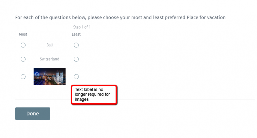The width and height of the screenshot is (257, 138).
Task: Select Most for the city night photo
Action: (x=23, y=77)
